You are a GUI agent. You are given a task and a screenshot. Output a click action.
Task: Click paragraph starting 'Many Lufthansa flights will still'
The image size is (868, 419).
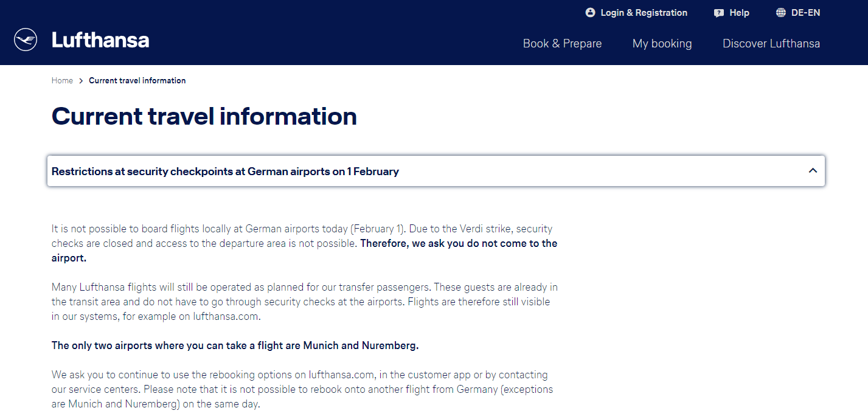tap(304, 302)
